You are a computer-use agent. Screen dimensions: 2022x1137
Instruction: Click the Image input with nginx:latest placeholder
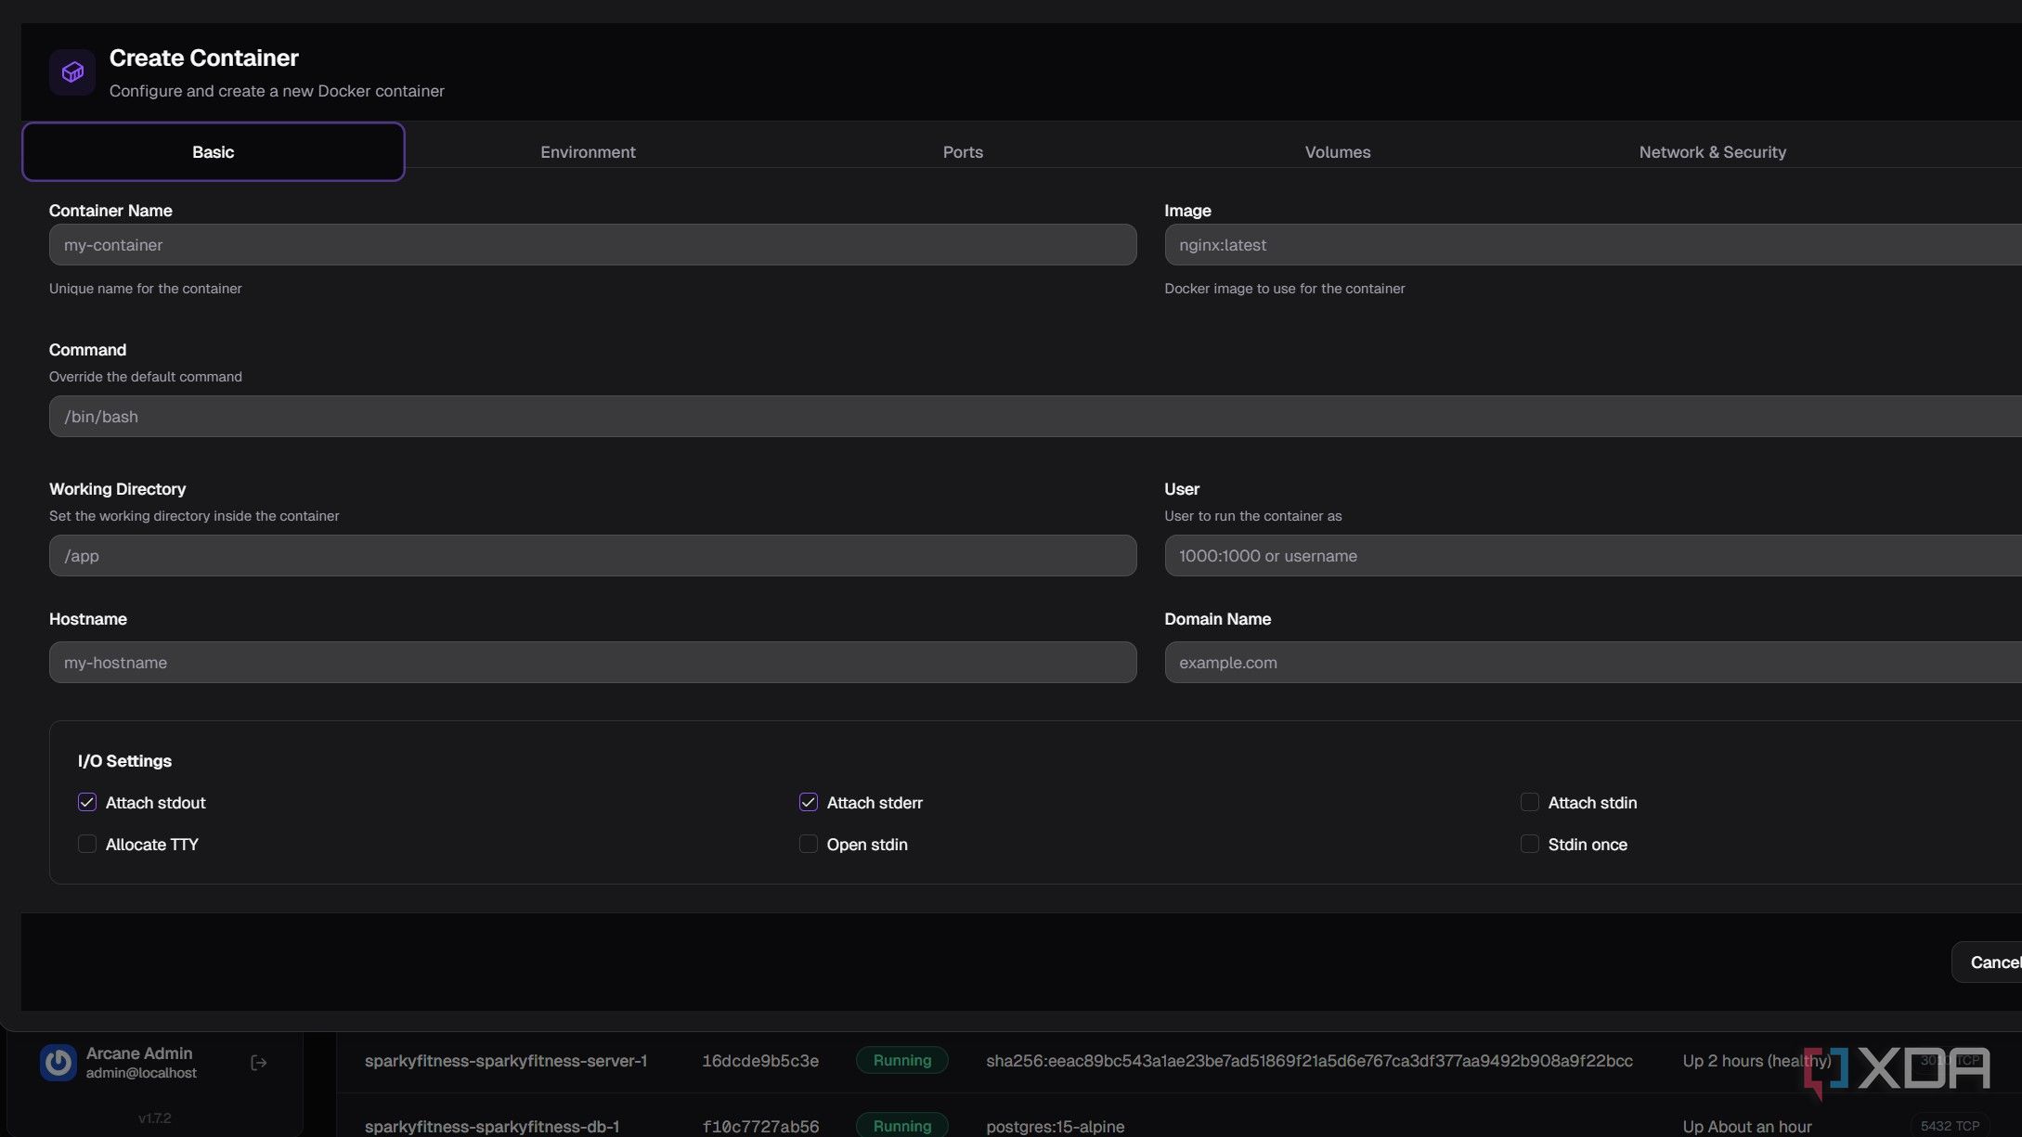click(1593, 245)
